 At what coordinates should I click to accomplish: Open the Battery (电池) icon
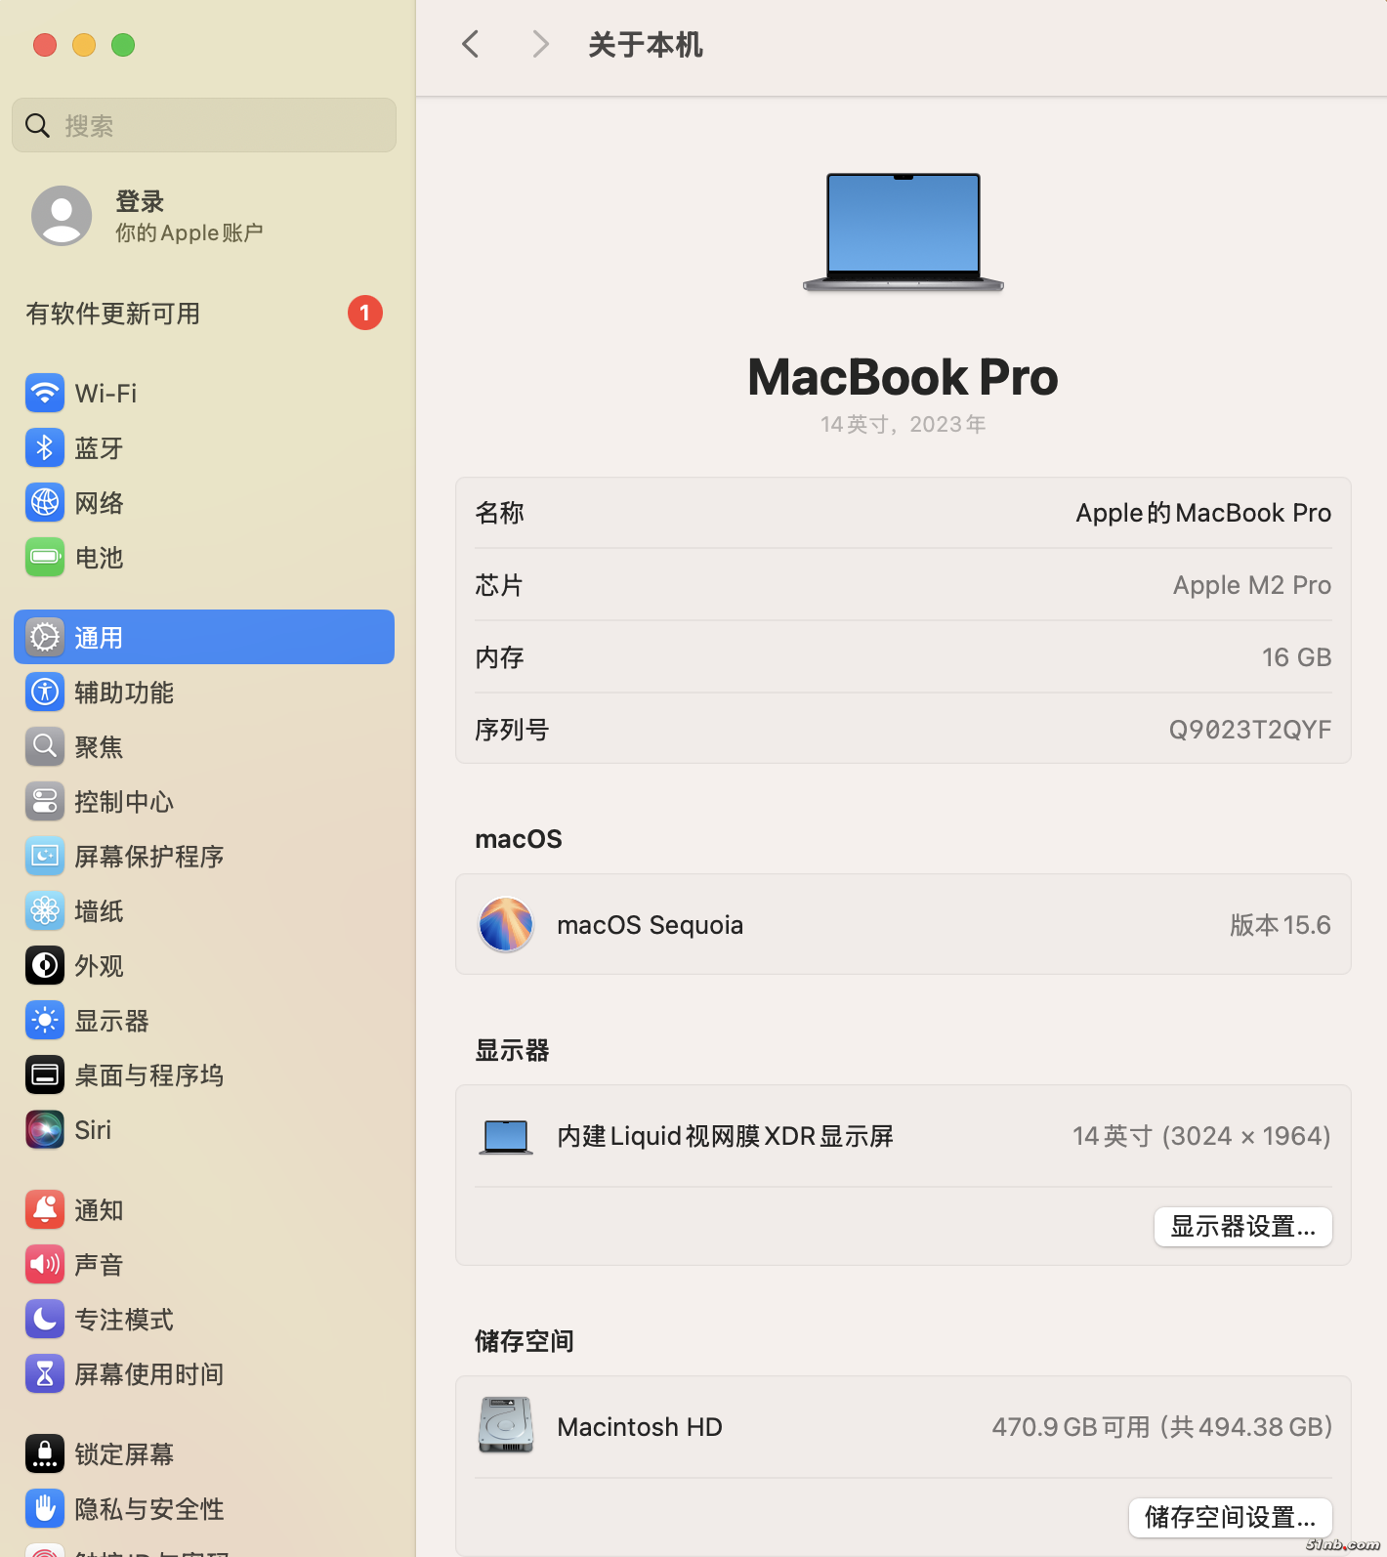click(x=45, y=557)
